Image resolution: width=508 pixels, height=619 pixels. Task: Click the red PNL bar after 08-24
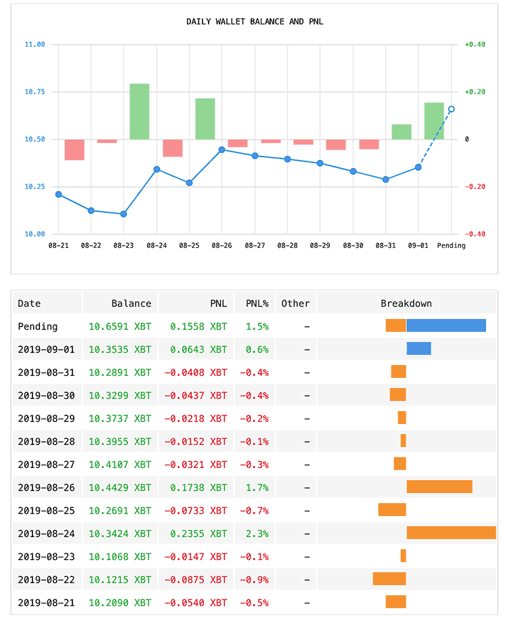[173, 148]
